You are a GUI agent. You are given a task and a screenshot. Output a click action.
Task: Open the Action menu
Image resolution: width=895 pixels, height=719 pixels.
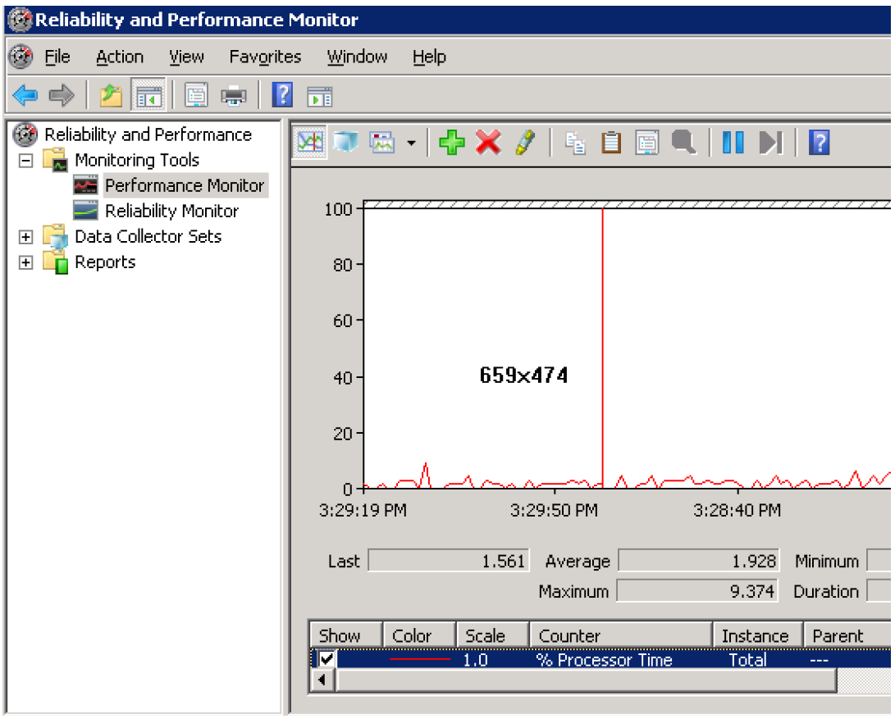pyautogui.click(x=120, y=57)
